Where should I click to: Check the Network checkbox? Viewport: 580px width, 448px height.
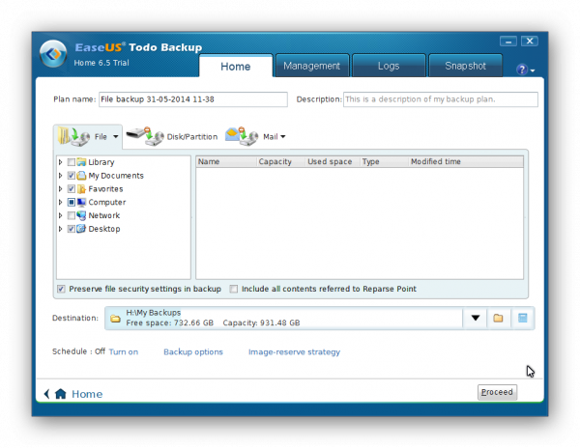click(71, 215)
